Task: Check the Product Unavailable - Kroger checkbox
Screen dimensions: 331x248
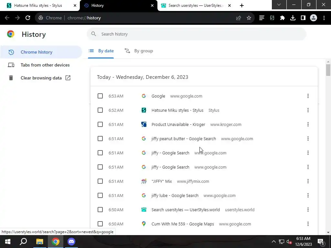Action: click(x=100, y=124)
